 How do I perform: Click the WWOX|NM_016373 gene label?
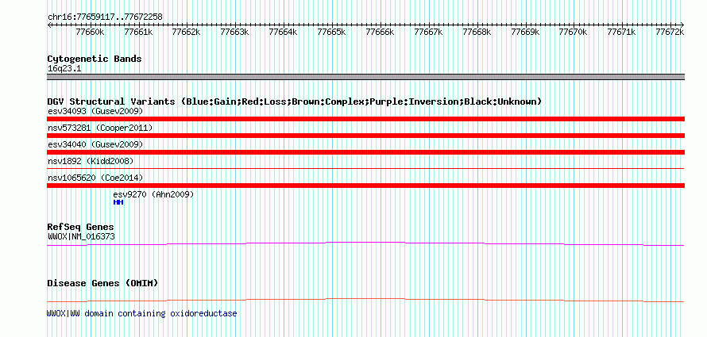click(x=83, y=236)
